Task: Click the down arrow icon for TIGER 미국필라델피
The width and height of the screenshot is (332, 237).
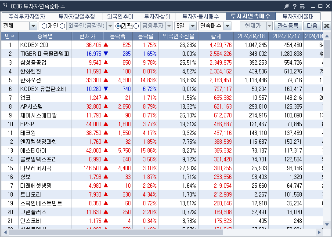Action: 106,53
